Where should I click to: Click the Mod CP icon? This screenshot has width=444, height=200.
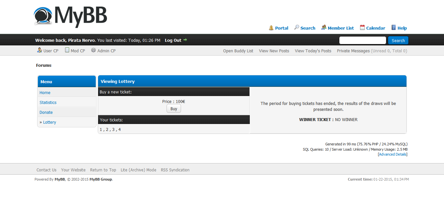pos(67,50)
